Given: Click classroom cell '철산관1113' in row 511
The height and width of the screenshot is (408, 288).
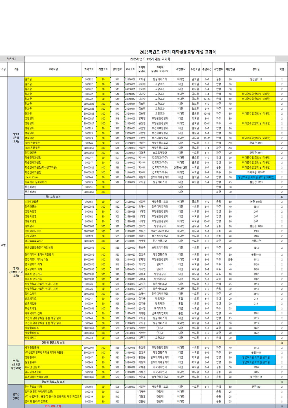Looking at the screenshot, I should coord(256,79).
